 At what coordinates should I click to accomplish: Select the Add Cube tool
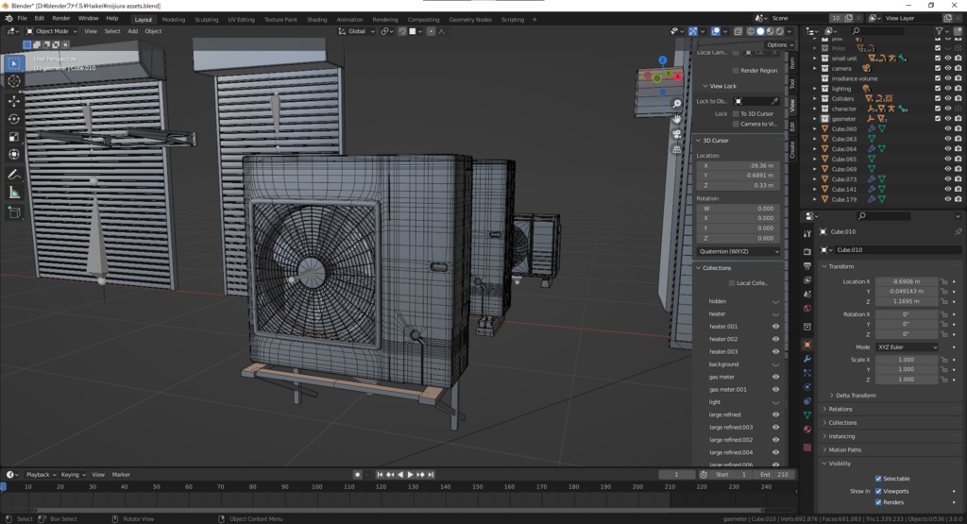coord(13,213)
